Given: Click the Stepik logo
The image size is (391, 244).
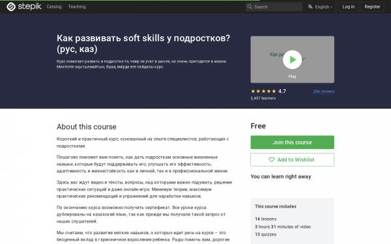Looking at the screenshot, I should [24, 7].
